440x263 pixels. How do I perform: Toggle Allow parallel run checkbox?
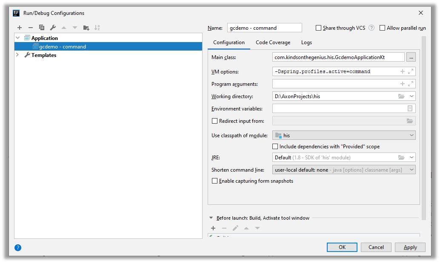point(383,28)
